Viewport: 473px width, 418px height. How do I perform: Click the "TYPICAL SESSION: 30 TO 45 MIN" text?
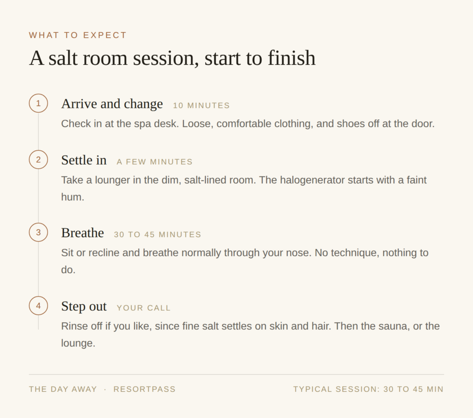pos(368,389)
